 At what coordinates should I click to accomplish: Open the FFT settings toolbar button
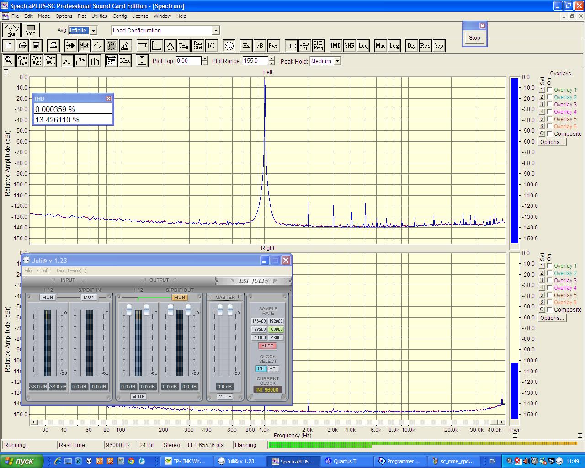143,46
